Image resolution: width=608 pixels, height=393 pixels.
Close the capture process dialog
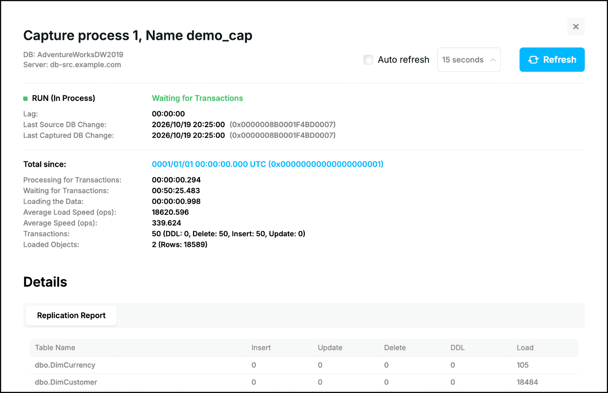(576, 27)
